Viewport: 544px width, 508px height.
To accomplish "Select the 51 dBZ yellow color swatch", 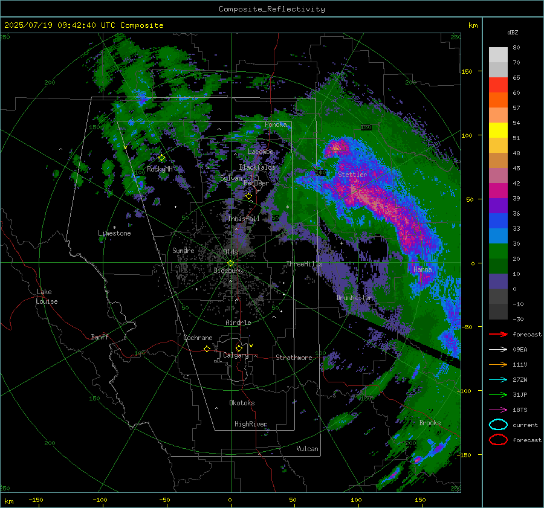I will 498,130.
